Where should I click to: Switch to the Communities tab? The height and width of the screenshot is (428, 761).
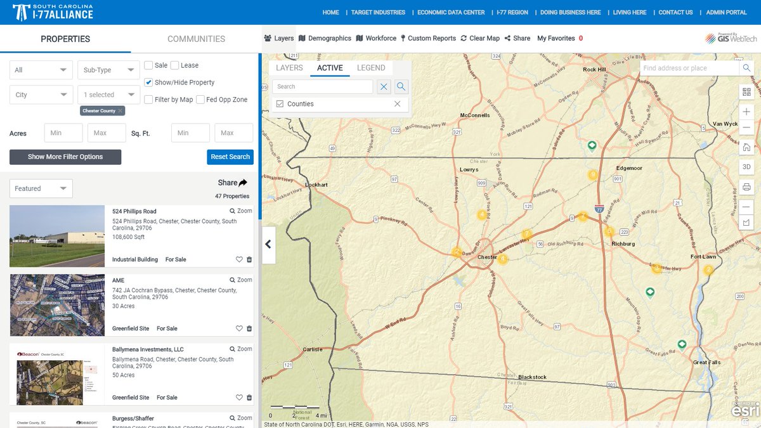click(196, 39)
